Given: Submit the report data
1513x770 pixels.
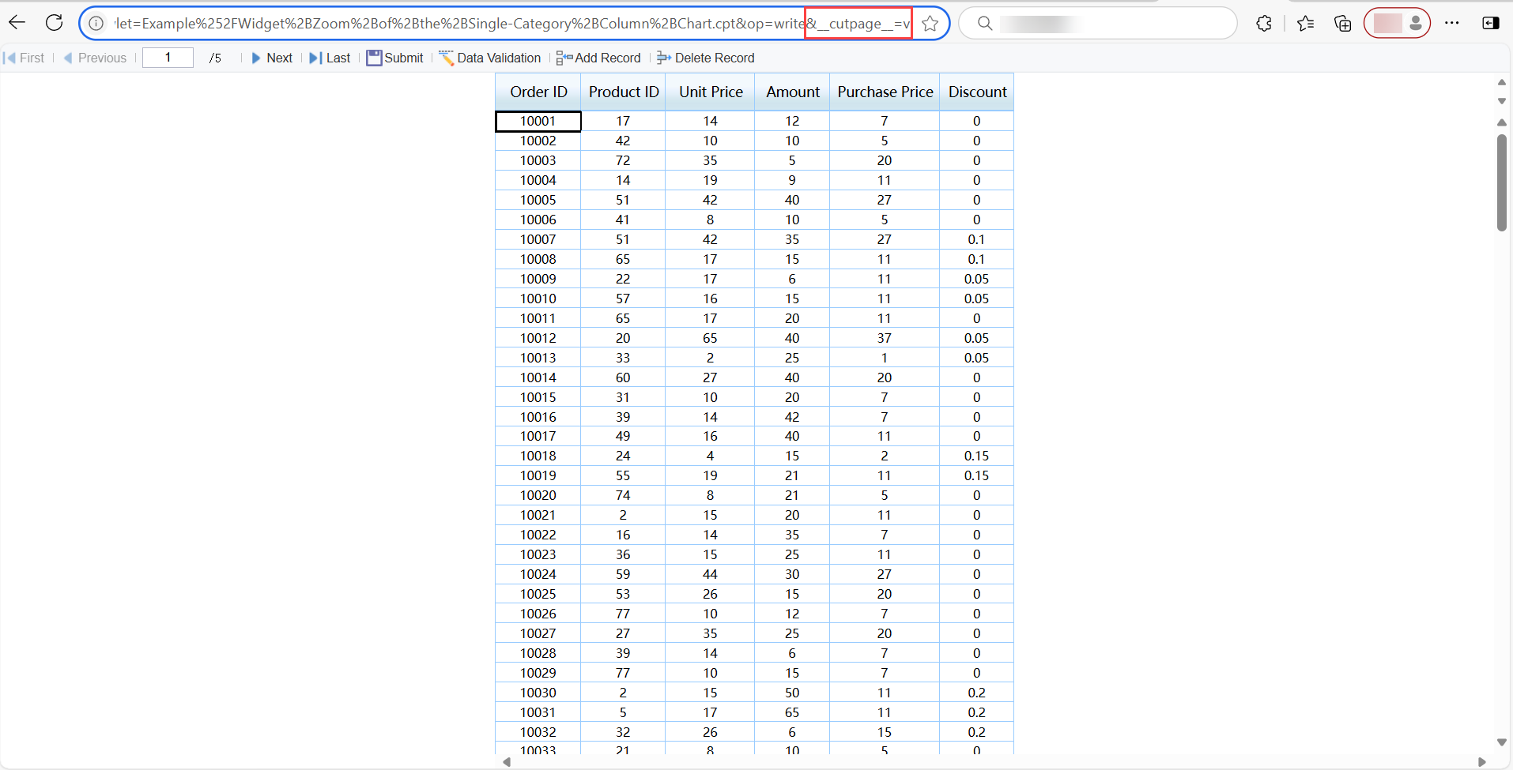Looking at the screenshot, I should pos(395,58).
